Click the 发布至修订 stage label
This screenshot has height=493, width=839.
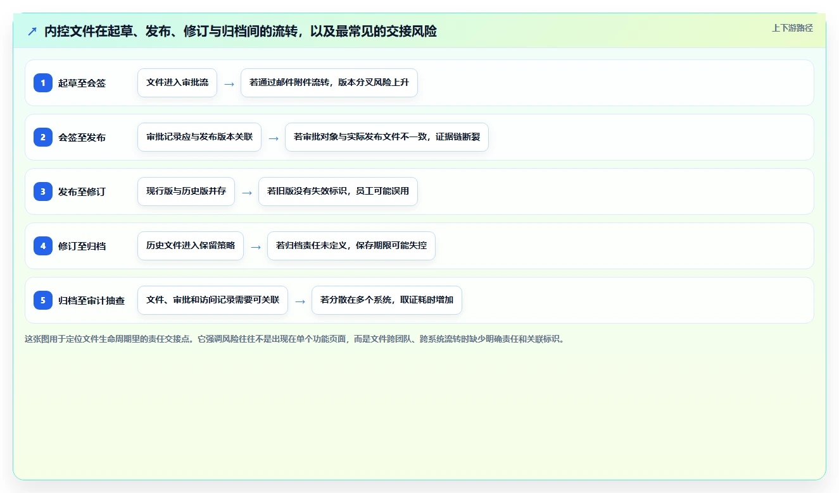tap(82, 192)
